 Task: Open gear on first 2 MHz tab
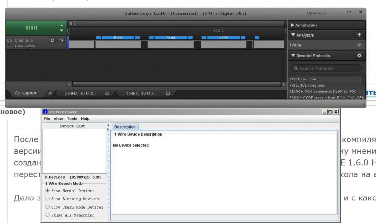tap(107, 93)
